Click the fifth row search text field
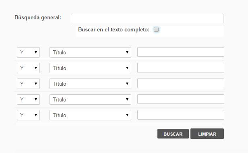This screenshot has height=153, width=248. click(181, 115)
